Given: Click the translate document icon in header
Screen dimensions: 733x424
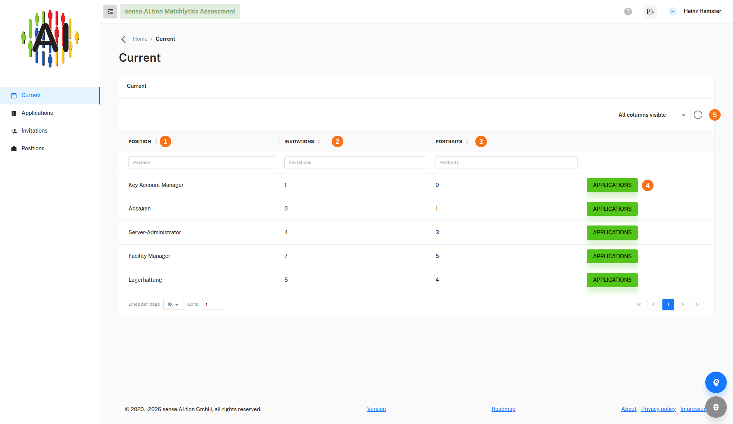Looking at the screenshot, I should 650,12.
